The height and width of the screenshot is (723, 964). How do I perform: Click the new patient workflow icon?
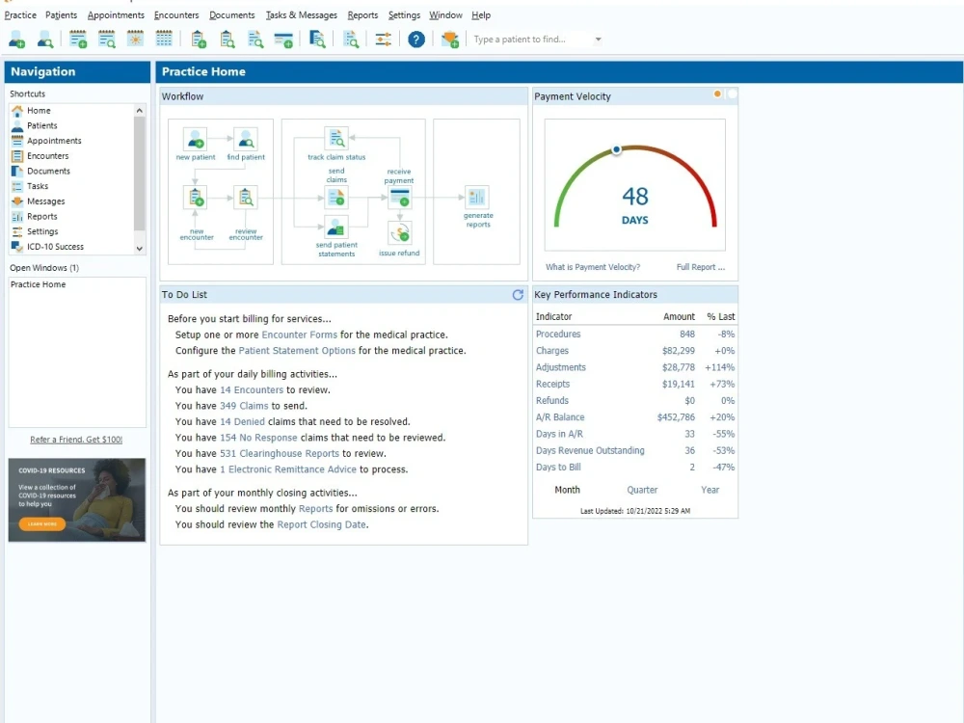[x=196, y=140]
